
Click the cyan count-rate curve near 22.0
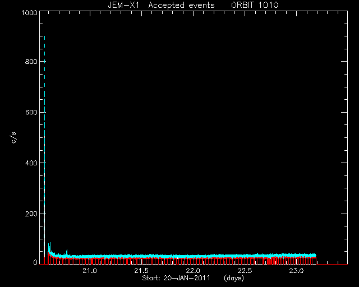pyautogui.click(x=193, y=256)
